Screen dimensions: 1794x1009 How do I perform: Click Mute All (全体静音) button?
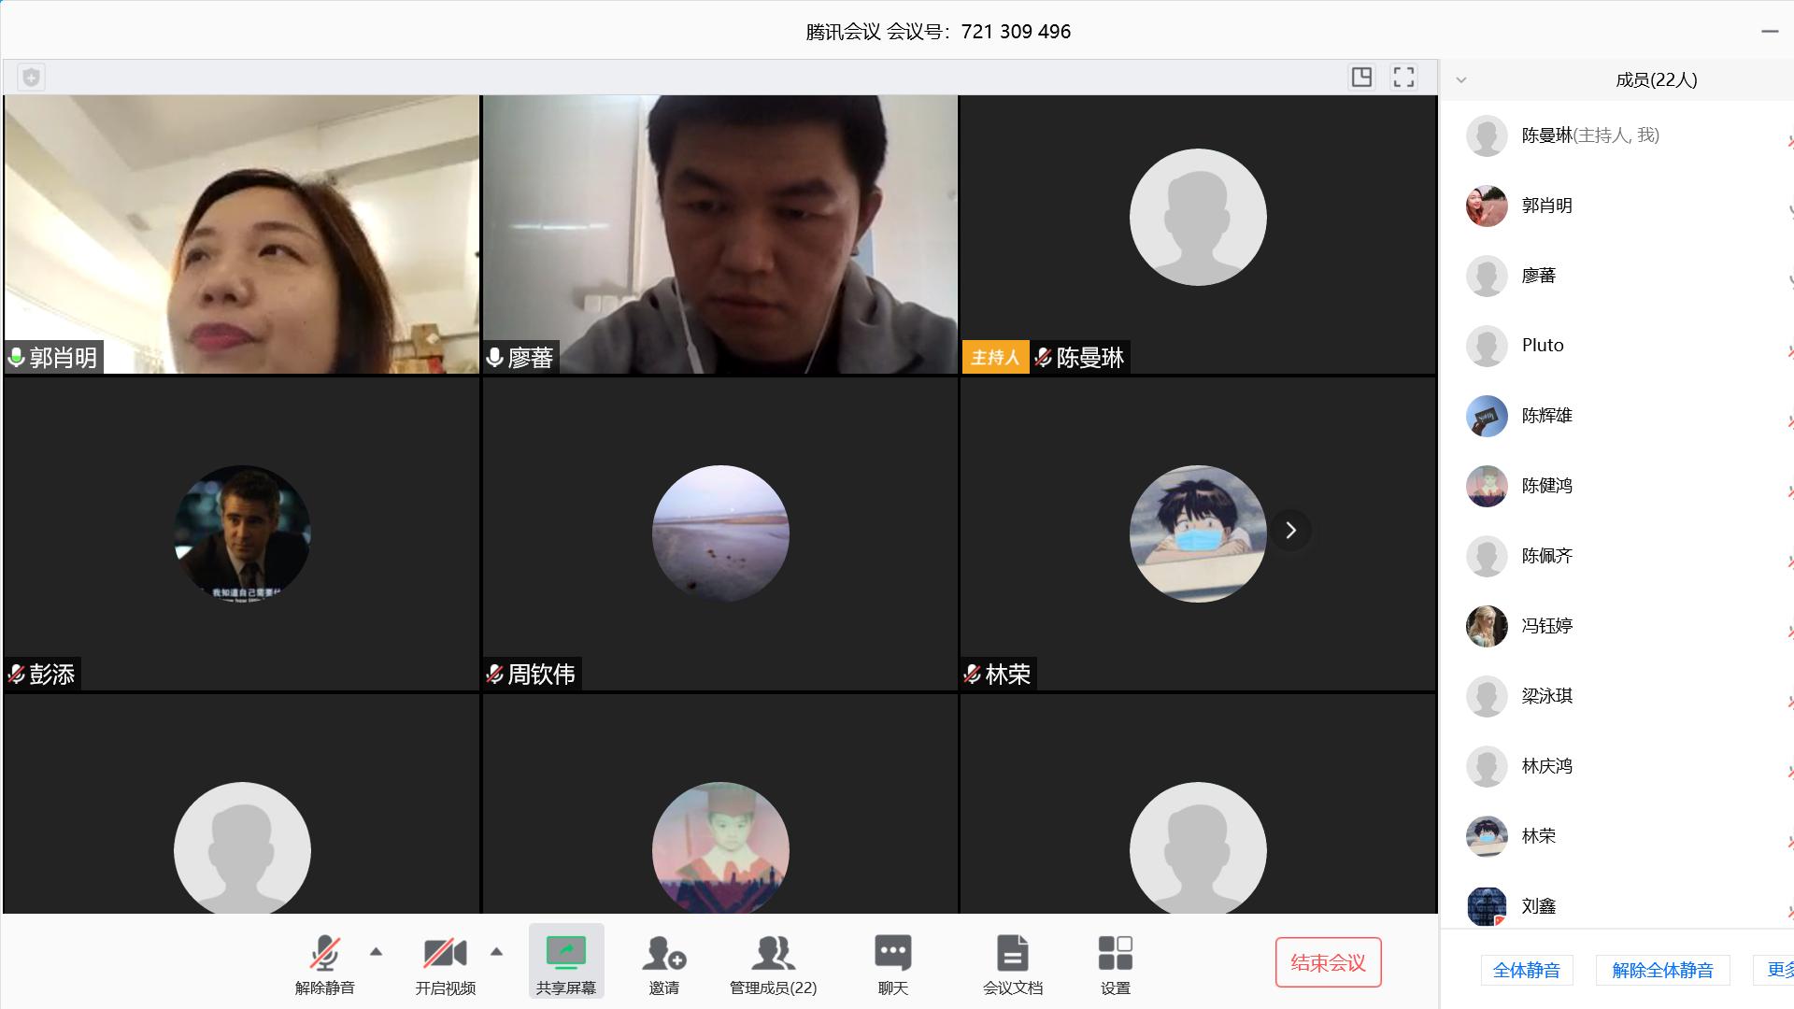tap(1526, 970)
